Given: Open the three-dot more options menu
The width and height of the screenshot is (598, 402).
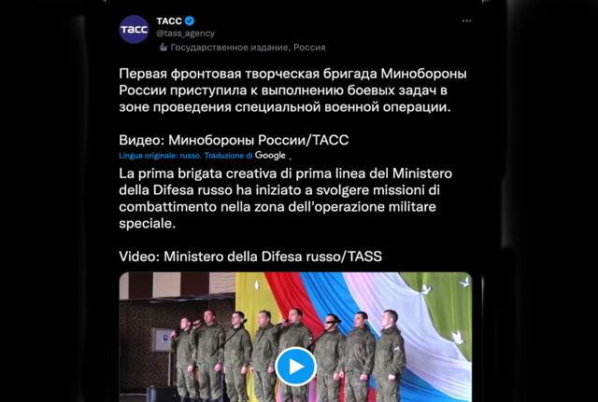Looking at the screenshot, I should tap(466, 21).
